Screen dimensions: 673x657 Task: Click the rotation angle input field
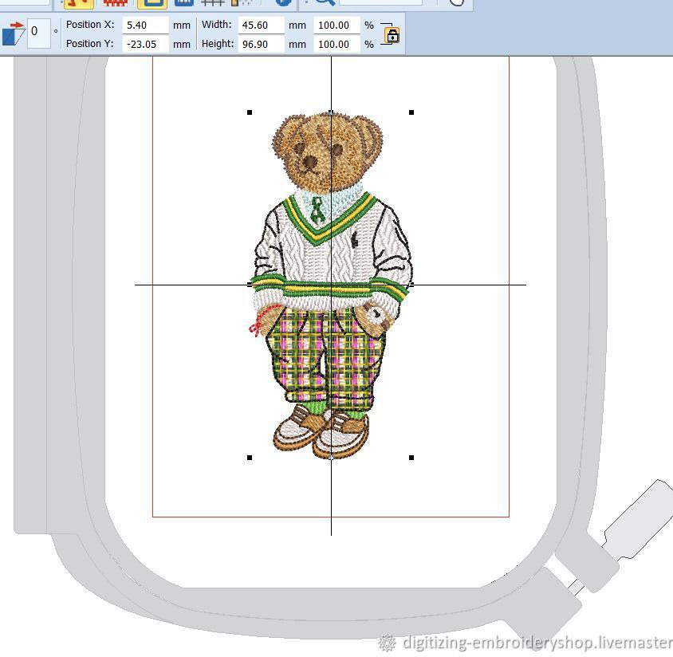(37, 33)
